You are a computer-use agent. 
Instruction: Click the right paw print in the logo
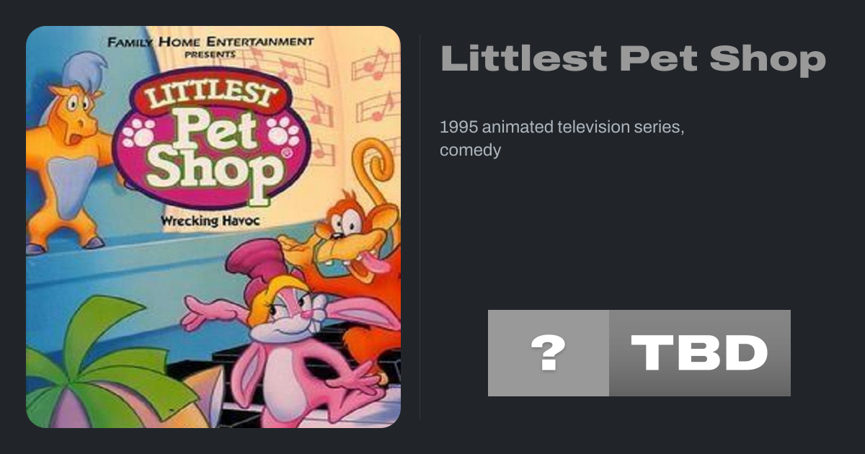tap(282, 131)
